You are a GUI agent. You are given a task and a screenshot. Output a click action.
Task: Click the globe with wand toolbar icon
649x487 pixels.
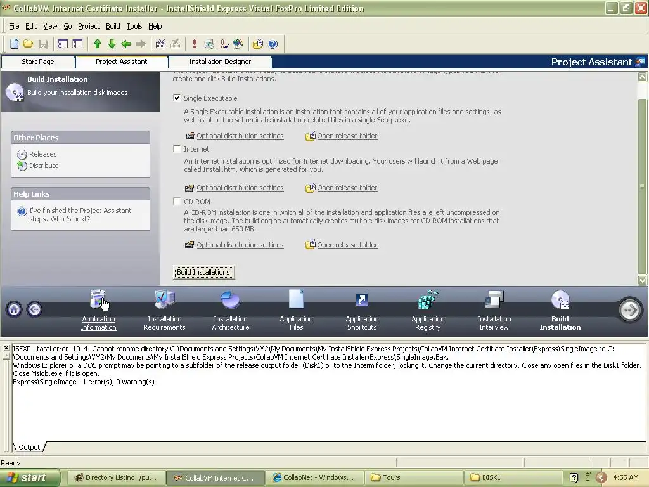238,44
